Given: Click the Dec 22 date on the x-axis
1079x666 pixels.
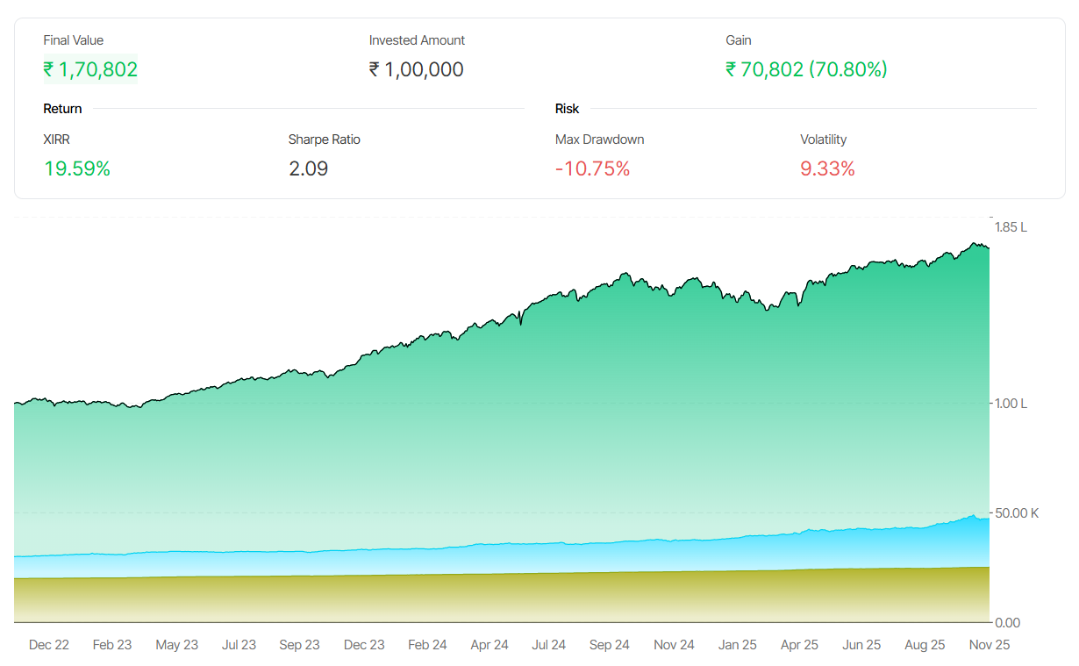Looking at the screenshot, I should coord(49,645).
